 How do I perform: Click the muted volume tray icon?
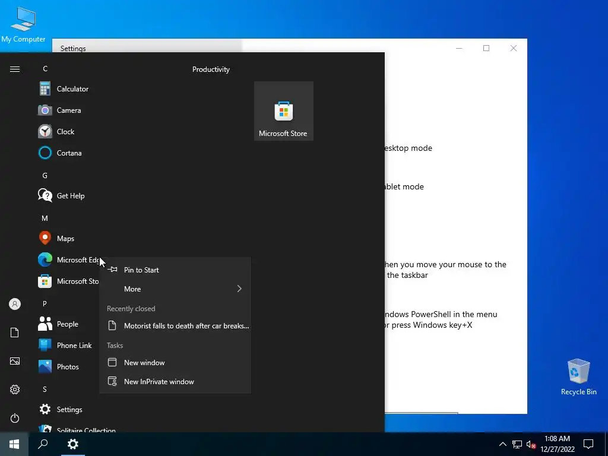tap(531, 444)
